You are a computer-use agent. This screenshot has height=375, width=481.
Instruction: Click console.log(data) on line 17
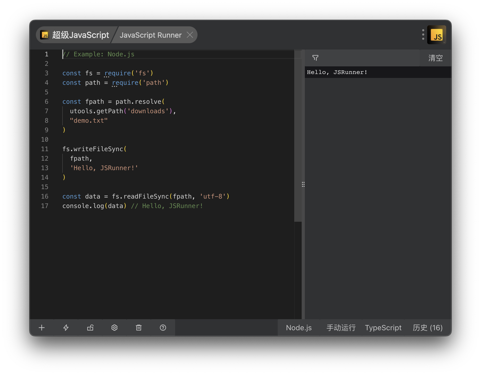click(94, 206)
